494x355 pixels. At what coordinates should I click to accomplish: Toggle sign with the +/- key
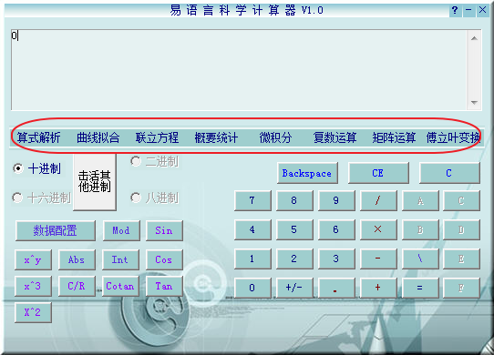pyautogui.click(x=294, y=288)
